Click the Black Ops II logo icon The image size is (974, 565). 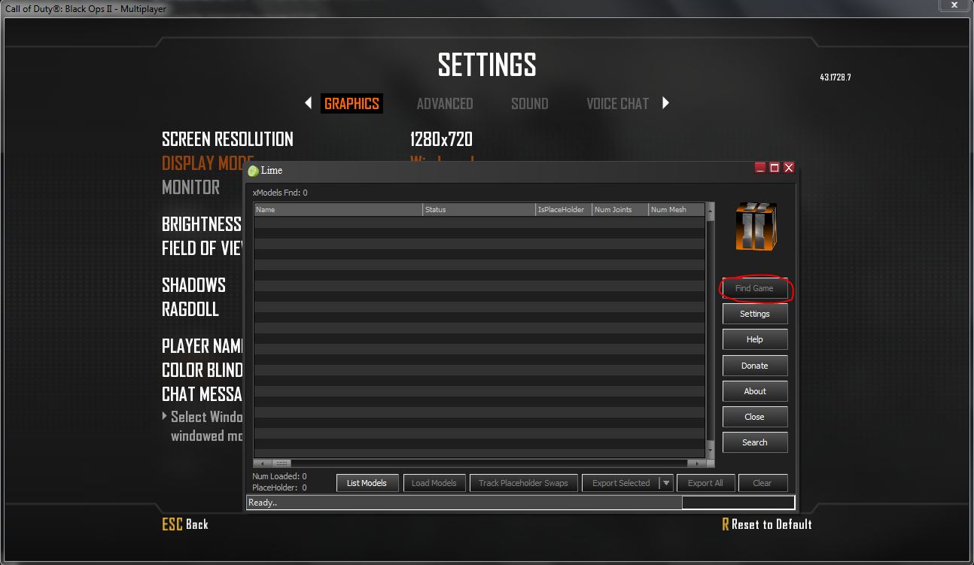[x=755, y=226]
